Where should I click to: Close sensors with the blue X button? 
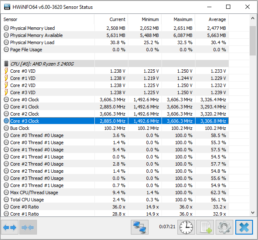click(244, 227)
